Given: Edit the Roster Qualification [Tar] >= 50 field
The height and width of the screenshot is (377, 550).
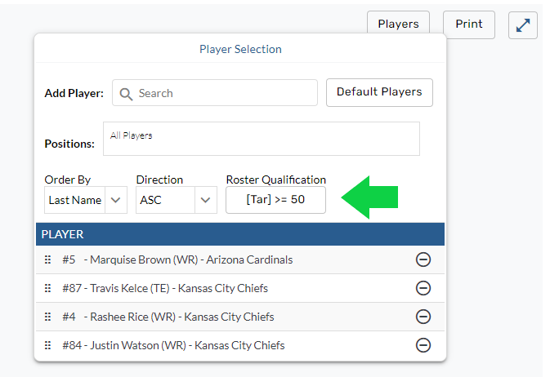Looking at the screenshot, I should 275,200.
